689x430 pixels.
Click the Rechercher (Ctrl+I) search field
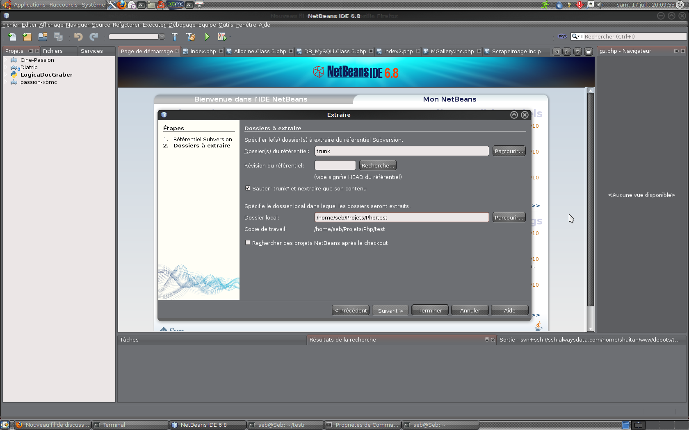tap(634, 36)
